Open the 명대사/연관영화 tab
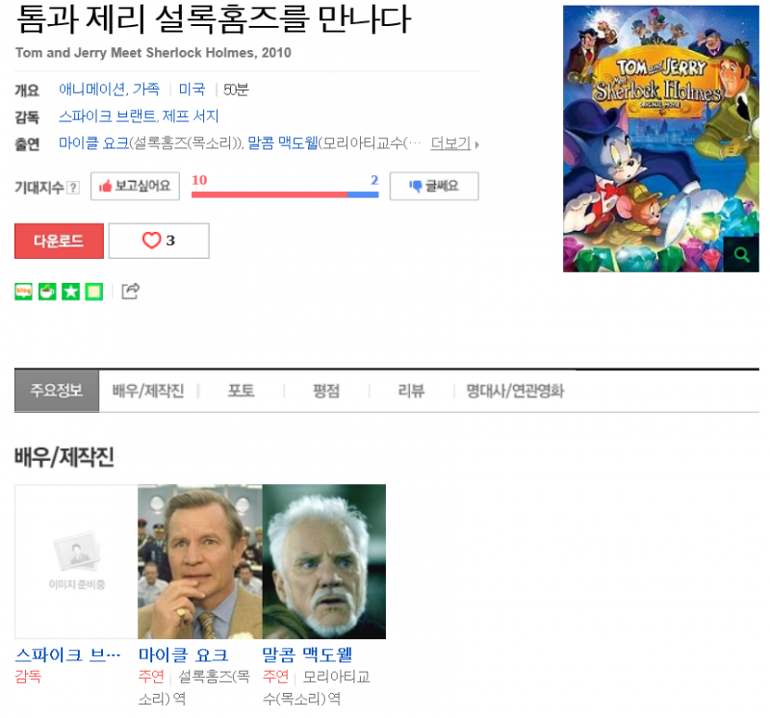 515,391
